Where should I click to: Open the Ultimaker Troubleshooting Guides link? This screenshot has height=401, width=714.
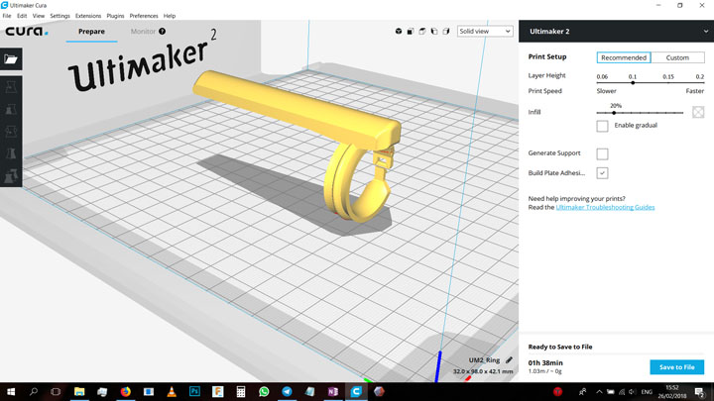605,207
